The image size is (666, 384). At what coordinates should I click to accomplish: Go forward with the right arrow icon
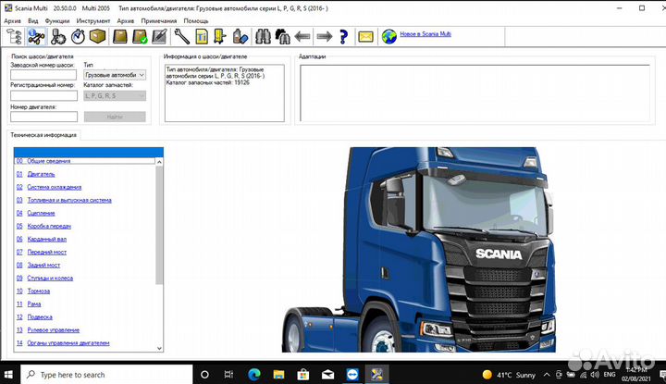(325, 37)
